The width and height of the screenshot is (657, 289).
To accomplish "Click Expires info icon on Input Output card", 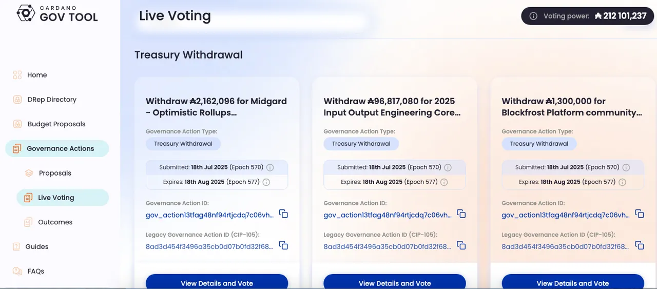I will (444, 182).
